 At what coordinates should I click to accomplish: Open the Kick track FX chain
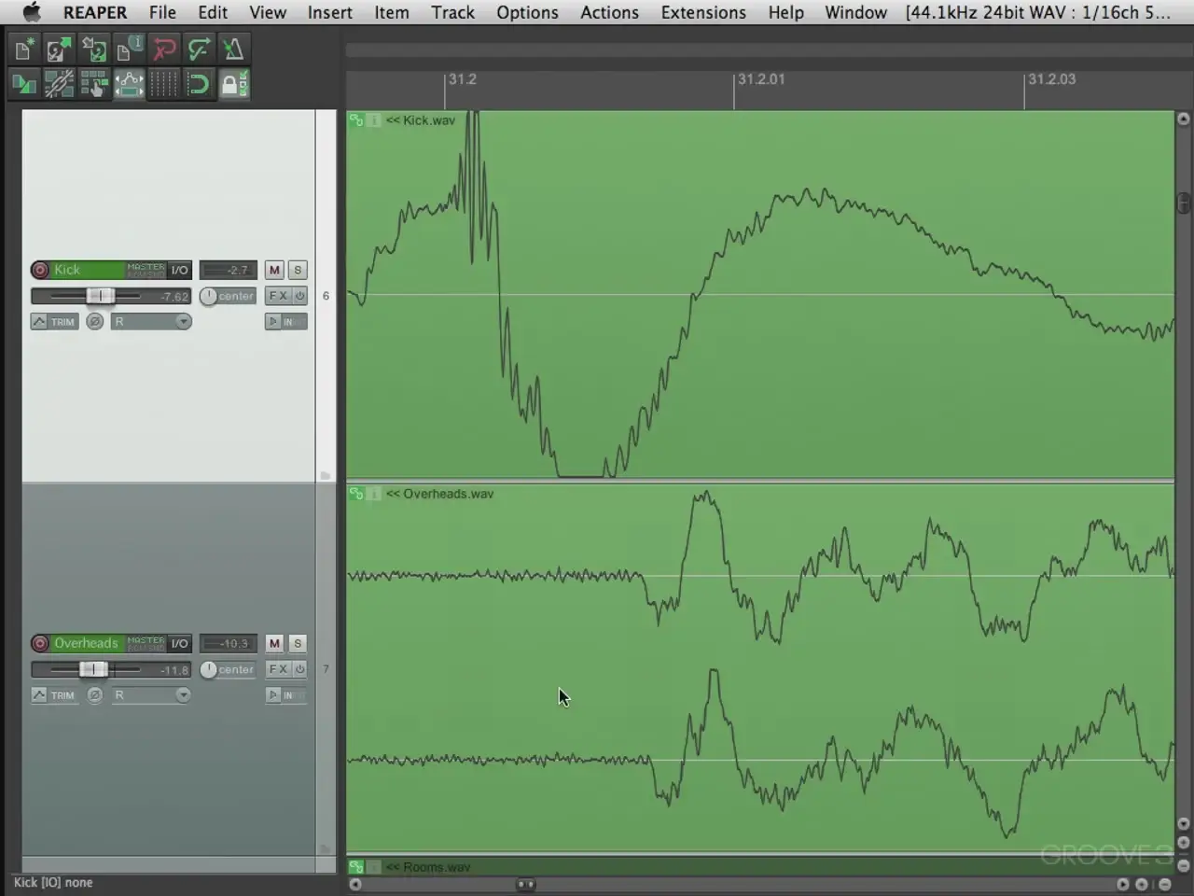tap(278, 296)
